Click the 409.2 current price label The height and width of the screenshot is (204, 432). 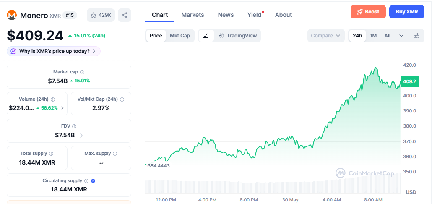click(410, 81)
